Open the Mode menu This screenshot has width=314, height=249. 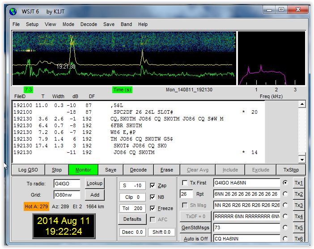[68, 24]
